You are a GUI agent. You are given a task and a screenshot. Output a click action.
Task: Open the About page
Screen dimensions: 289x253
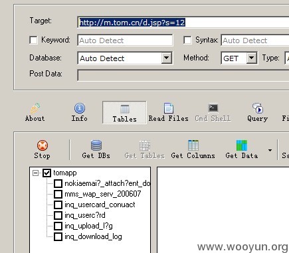[x=35, y=112]
